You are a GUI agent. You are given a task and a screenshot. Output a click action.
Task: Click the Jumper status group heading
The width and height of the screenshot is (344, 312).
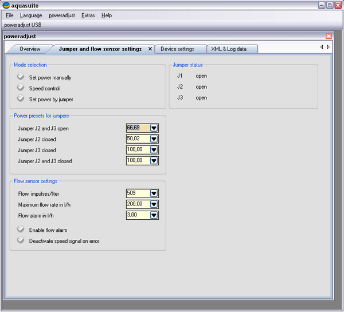[x=187, y=65]
